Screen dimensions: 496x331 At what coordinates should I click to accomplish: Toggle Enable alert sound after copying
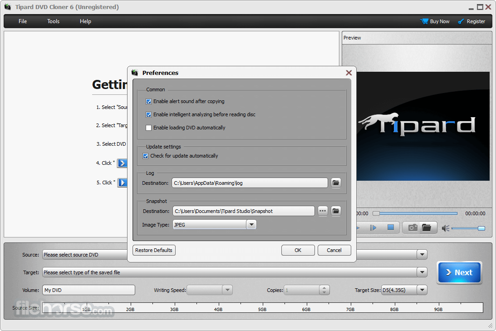149,102
